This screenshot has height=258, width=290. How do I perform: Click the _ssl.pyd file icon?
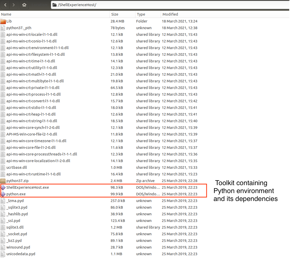click(x=3, y=221)
